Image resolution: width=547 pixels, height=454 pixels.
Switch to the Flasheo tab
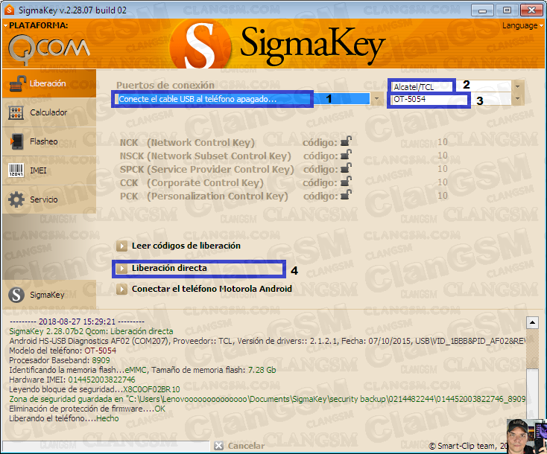pos(49,141)
